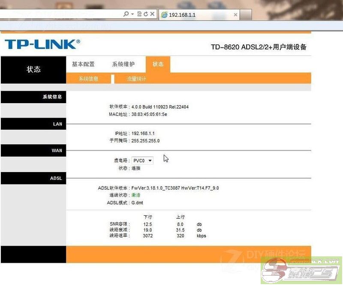
Task: Click the ADSL软件版本 field label
Action: [x=113, y=188]
